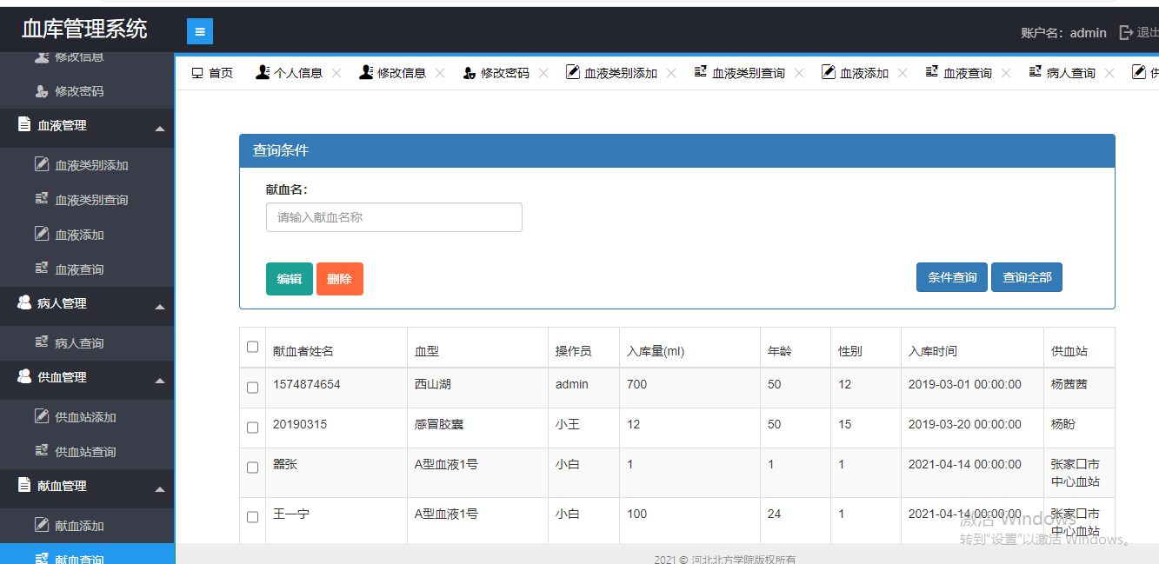Click the 血液查询 list icon in sidebar
The width and height of the screenshot is (1159, 564).
click(x=42, y=269)
